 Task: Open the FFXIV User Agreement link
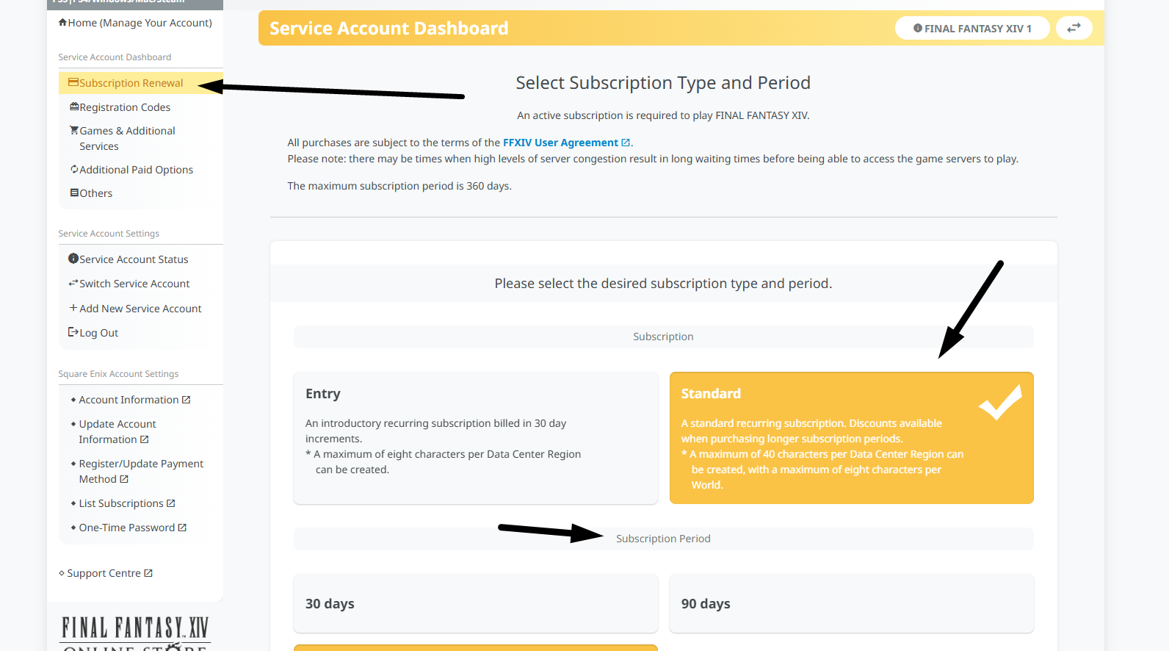tap(560, 143)
